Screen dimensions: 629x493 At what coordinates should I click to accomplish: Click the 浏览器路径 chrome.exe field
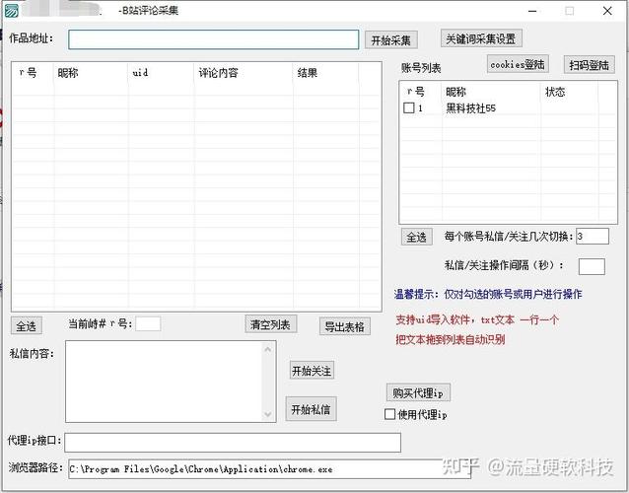click(269, 469)
